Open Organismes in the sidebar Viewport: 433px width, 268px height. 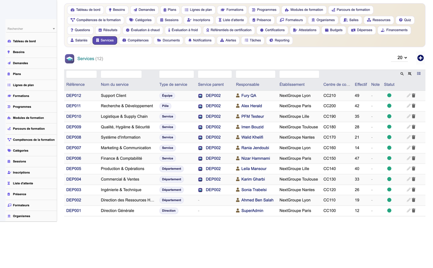[22, 216]
